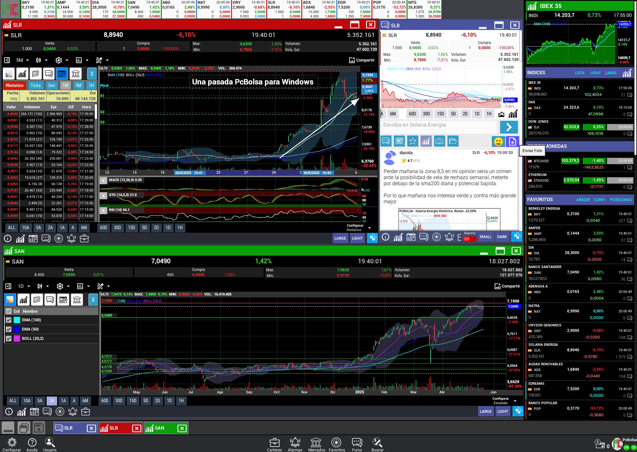Open LISTA view in INDICES panel
Viewport: 637px width, 452px height.
pyautogui.click(x=580, y=73)
